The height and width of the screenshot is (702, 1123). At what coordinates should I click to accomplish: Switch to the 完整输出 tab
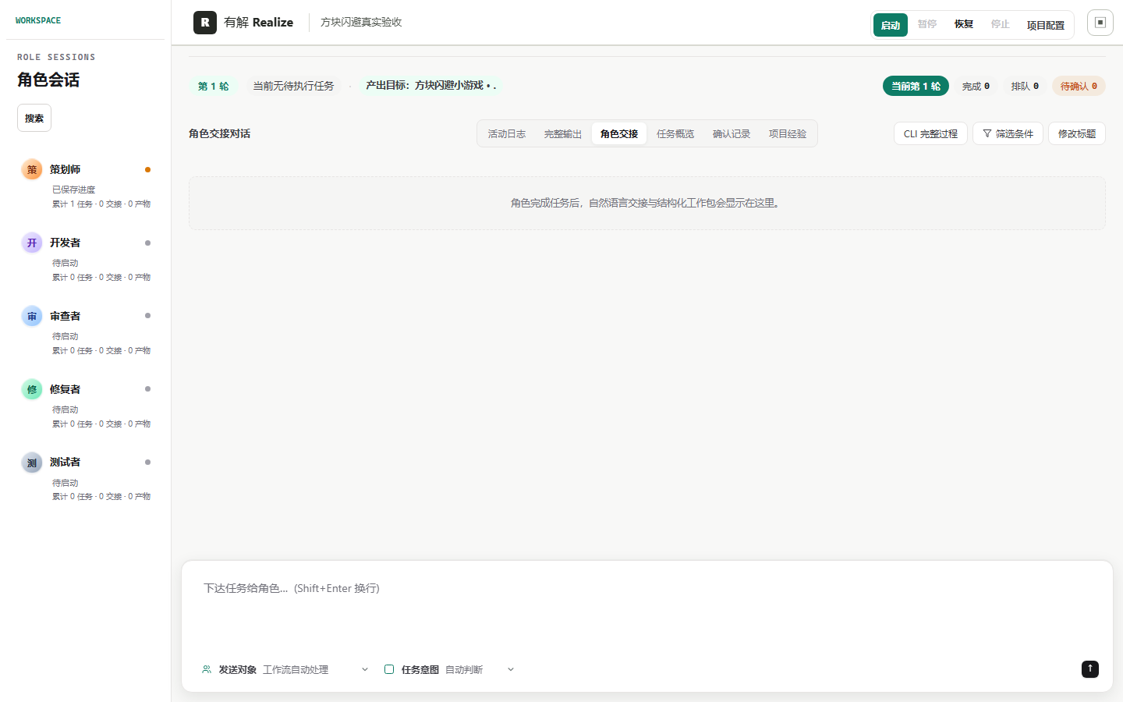coord(563,133)
